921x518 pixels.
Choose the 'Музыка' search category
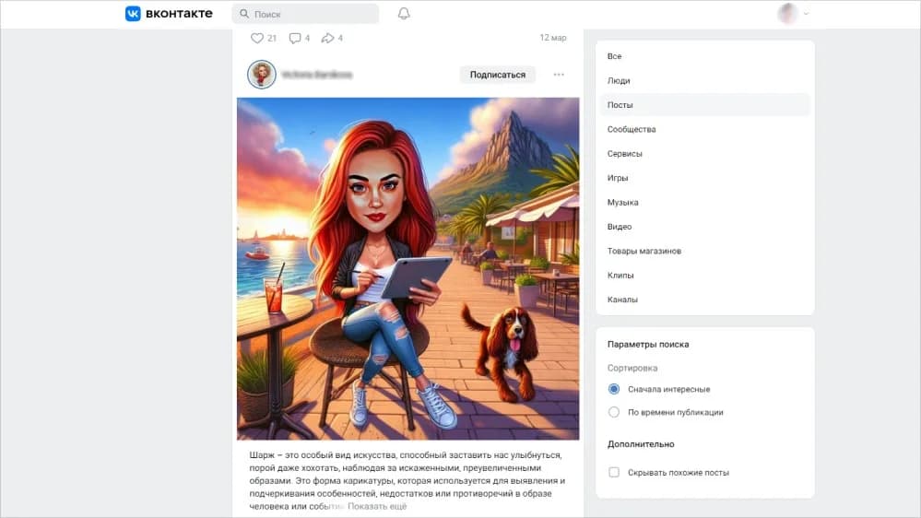pos(622,202)
